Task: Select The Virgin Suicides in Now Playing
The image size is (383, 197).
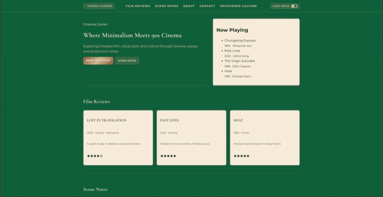Action: point(240,61)
